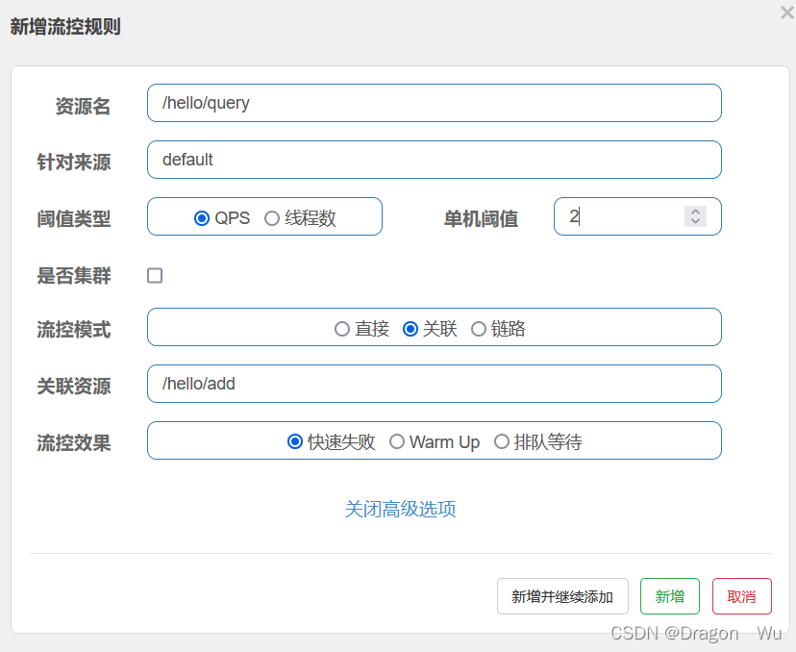Select the QPS threshold type

click(202, 218)
